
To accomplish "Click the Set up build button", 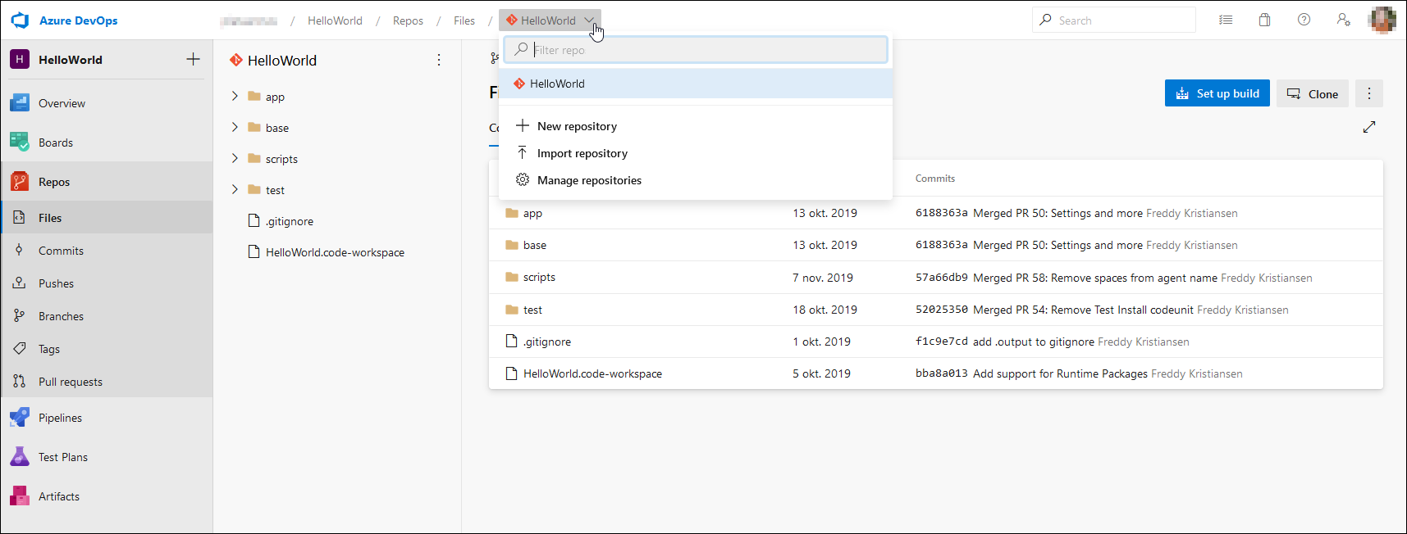I will coord(1217,93).
